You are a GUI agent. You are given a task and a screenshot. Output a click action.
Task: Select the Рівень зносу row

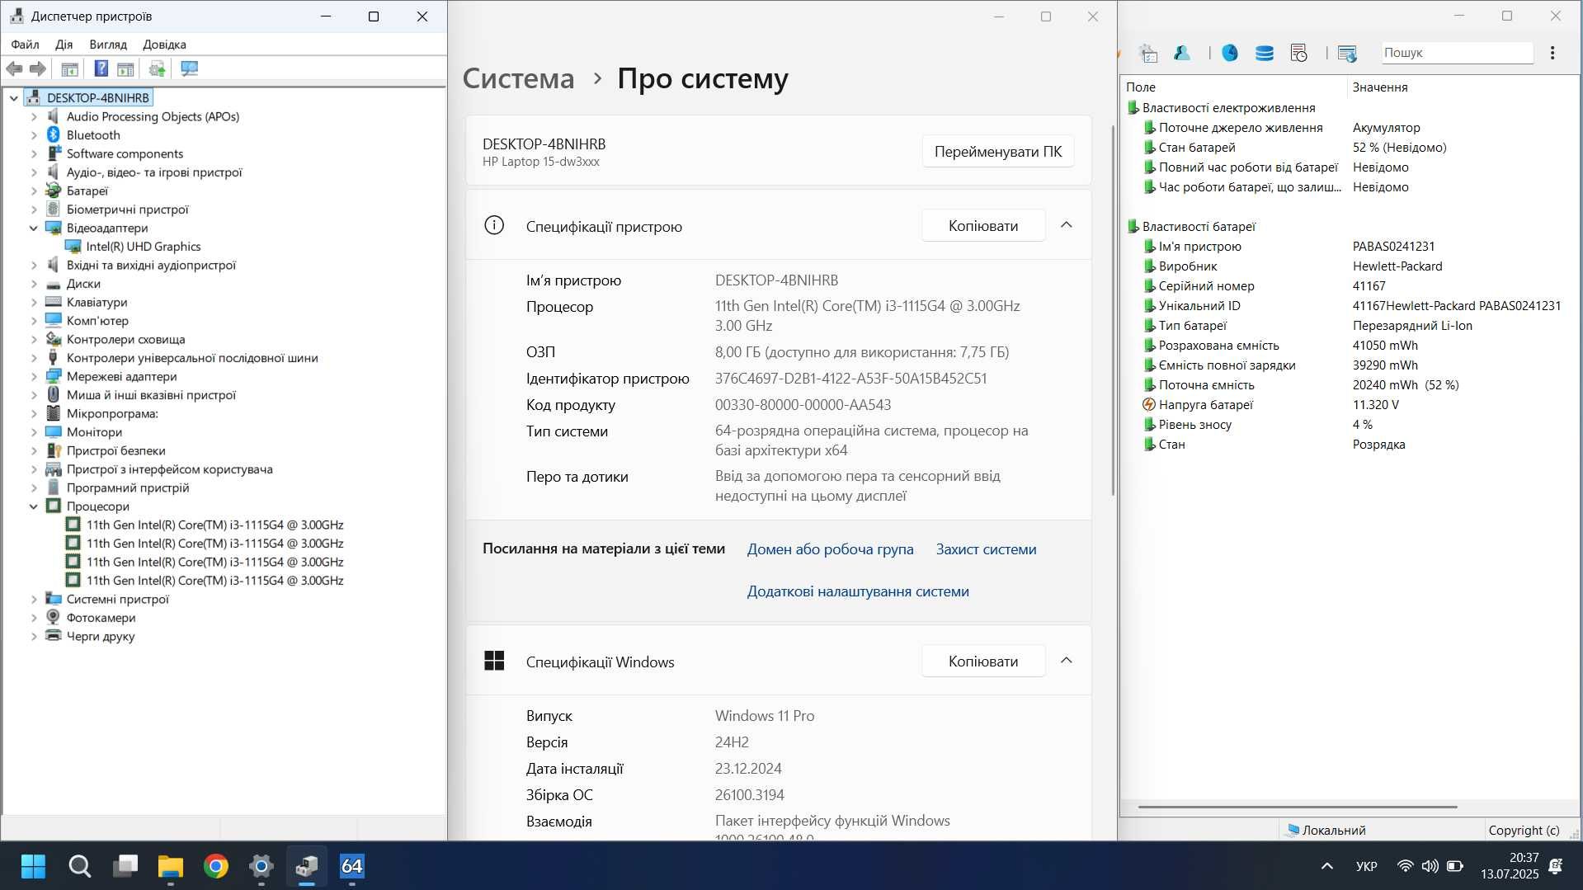pos(1349,425)
